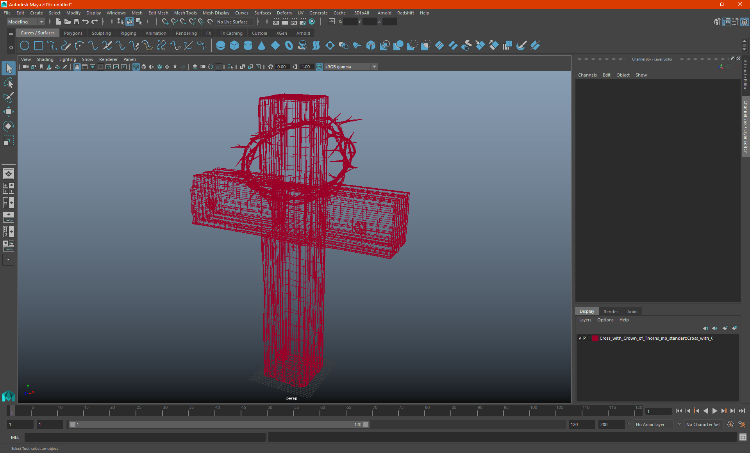Toggle layer visibility V box
The image size is (750, 453).
coord(580,339)
